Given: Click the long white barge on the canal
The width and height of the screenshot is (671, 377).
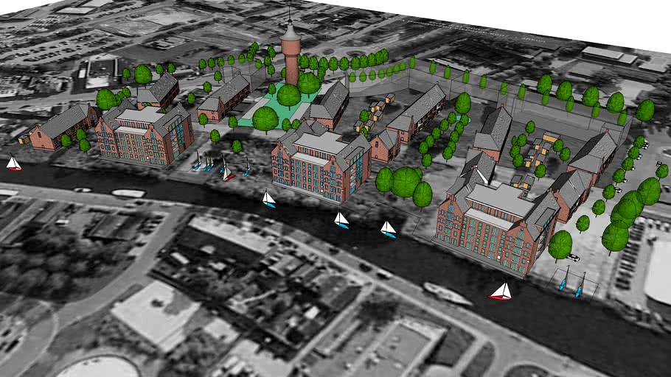Looking at the screenshot, I should point(448,294).
